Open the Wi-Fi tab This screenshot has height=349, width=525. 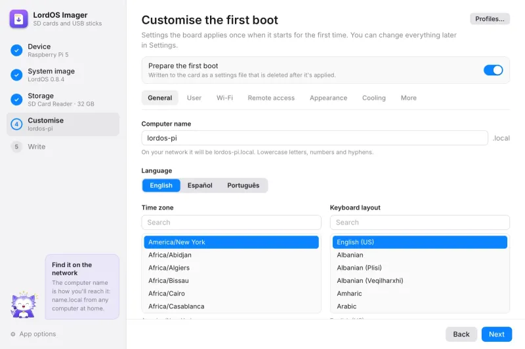(x=224, y=98)
